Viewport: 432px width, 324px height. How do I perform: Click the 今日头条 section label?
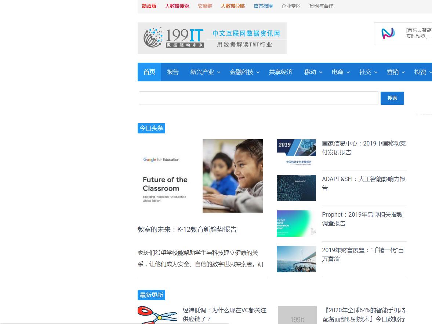pyautogui.click(x=151, y=128)
